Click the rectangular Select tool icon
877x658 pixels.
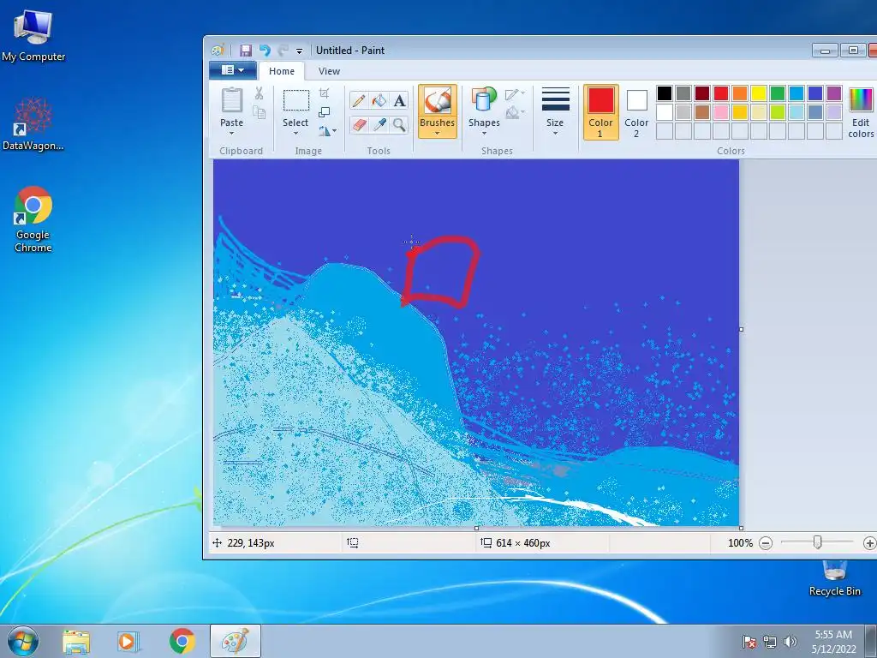click(295, 101)
